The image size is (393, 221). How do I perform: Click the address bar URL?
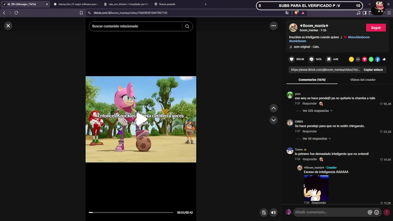(130, 13)
